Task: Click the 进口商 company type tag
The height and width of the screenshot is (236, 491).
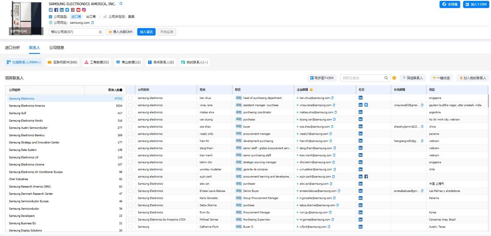Action: tap(77, 16)
